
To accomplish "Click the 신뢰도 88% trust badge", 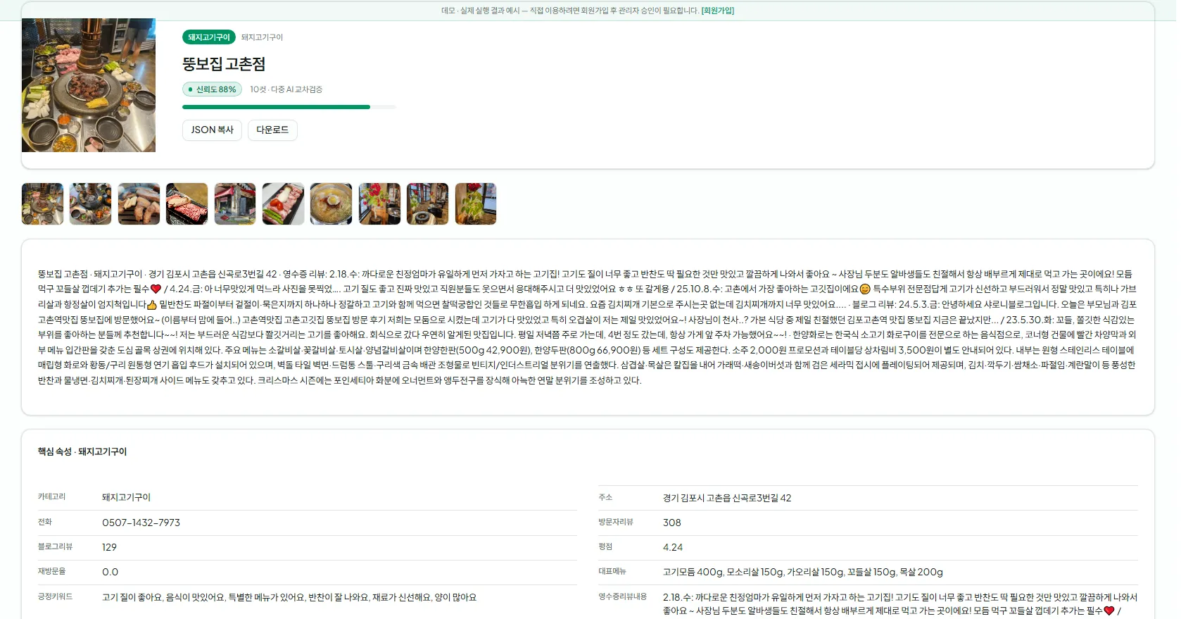I will pyautogui.click(x=212, y=89).
